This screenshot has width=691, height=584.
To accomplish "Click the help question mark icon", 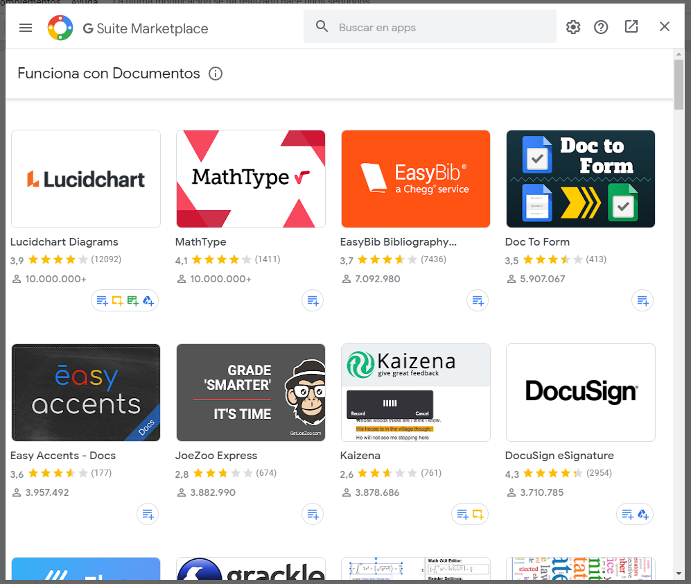I will [x=601, y=27].
